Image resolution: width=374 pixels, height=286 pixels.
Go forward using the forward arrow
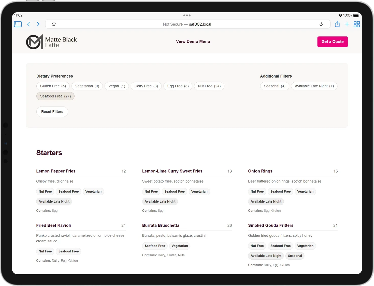pos(38,24)
